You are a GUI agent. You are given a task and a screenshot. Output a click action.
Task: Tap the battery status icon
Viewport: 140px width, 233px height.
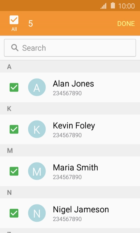[x=113, y=6]
